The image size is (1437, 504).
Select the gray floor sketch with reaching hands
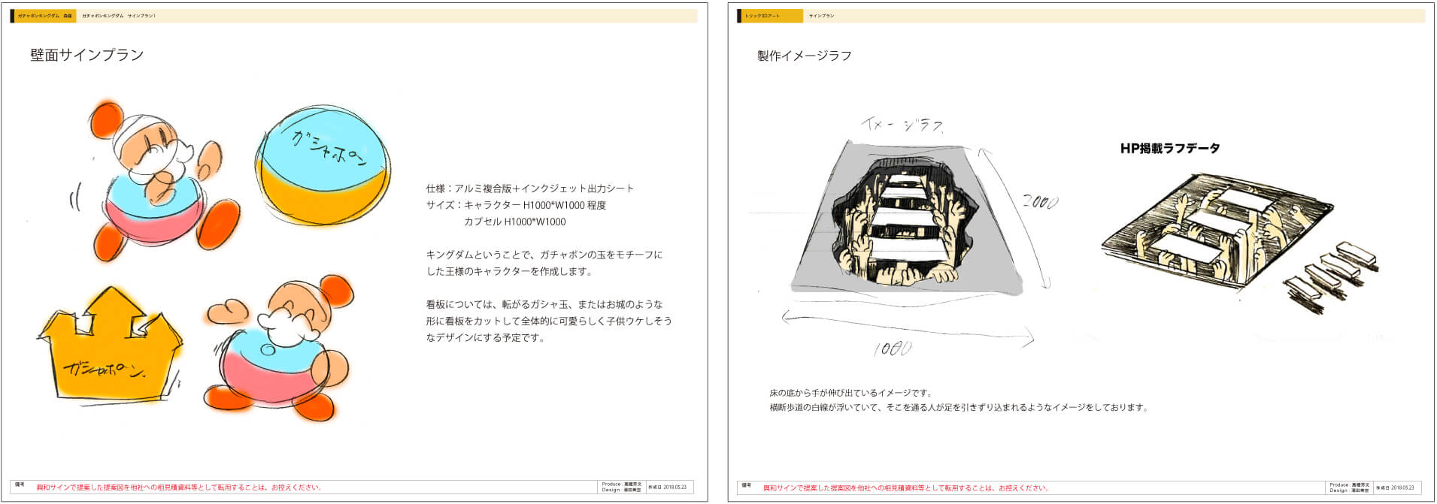[908, 218]
